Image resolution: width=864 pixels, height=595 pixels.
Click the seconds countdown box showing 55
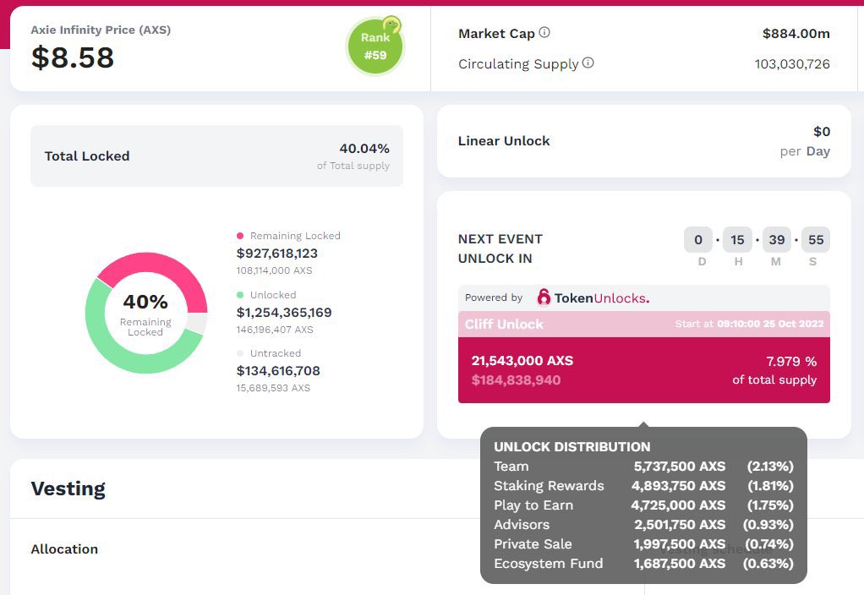point(816,240)
